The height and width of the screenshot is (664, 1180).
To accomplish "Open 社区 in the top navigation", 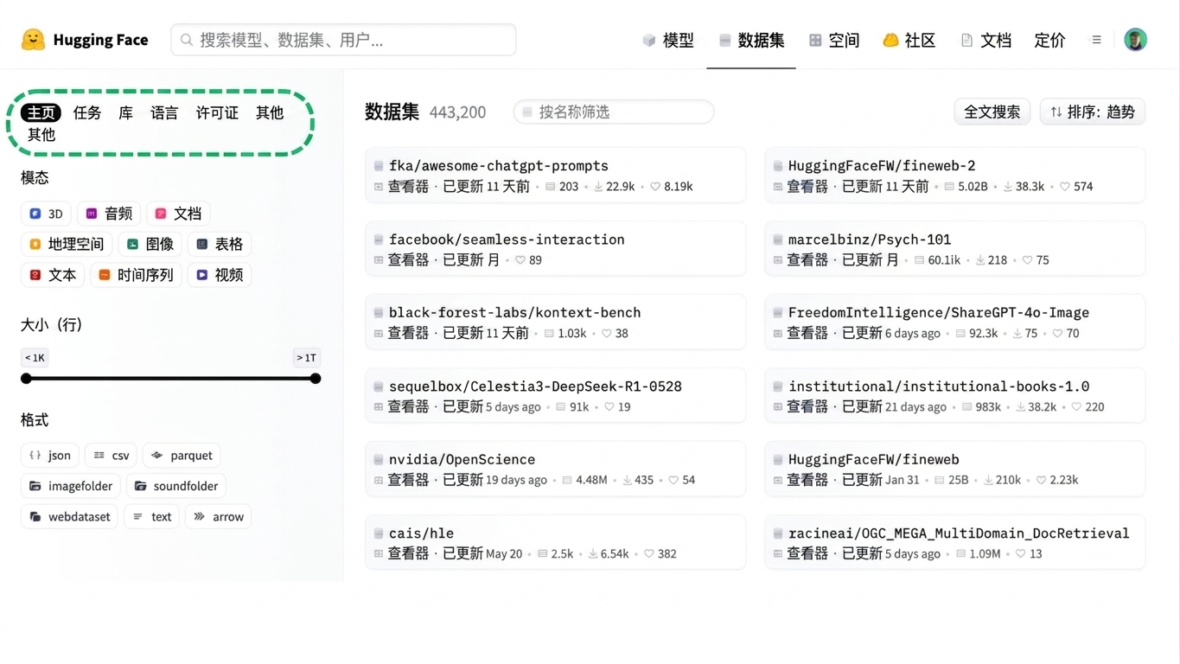I will [x=909, y=40].
